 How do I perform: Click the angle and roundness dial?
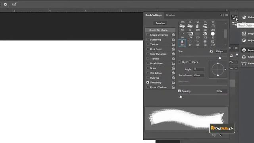[x=218, y=69]
